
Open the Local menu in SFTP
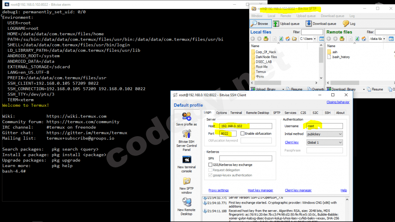[x=271, y=16]
